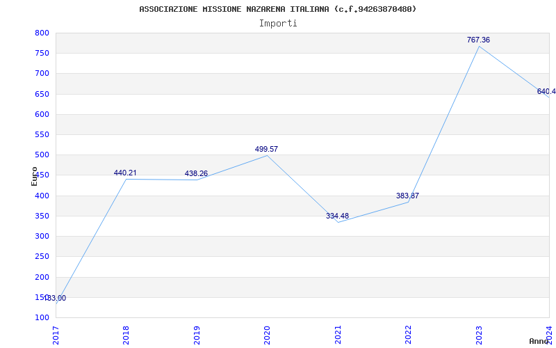Click the 700 y-axis tick label

[42, 74]
